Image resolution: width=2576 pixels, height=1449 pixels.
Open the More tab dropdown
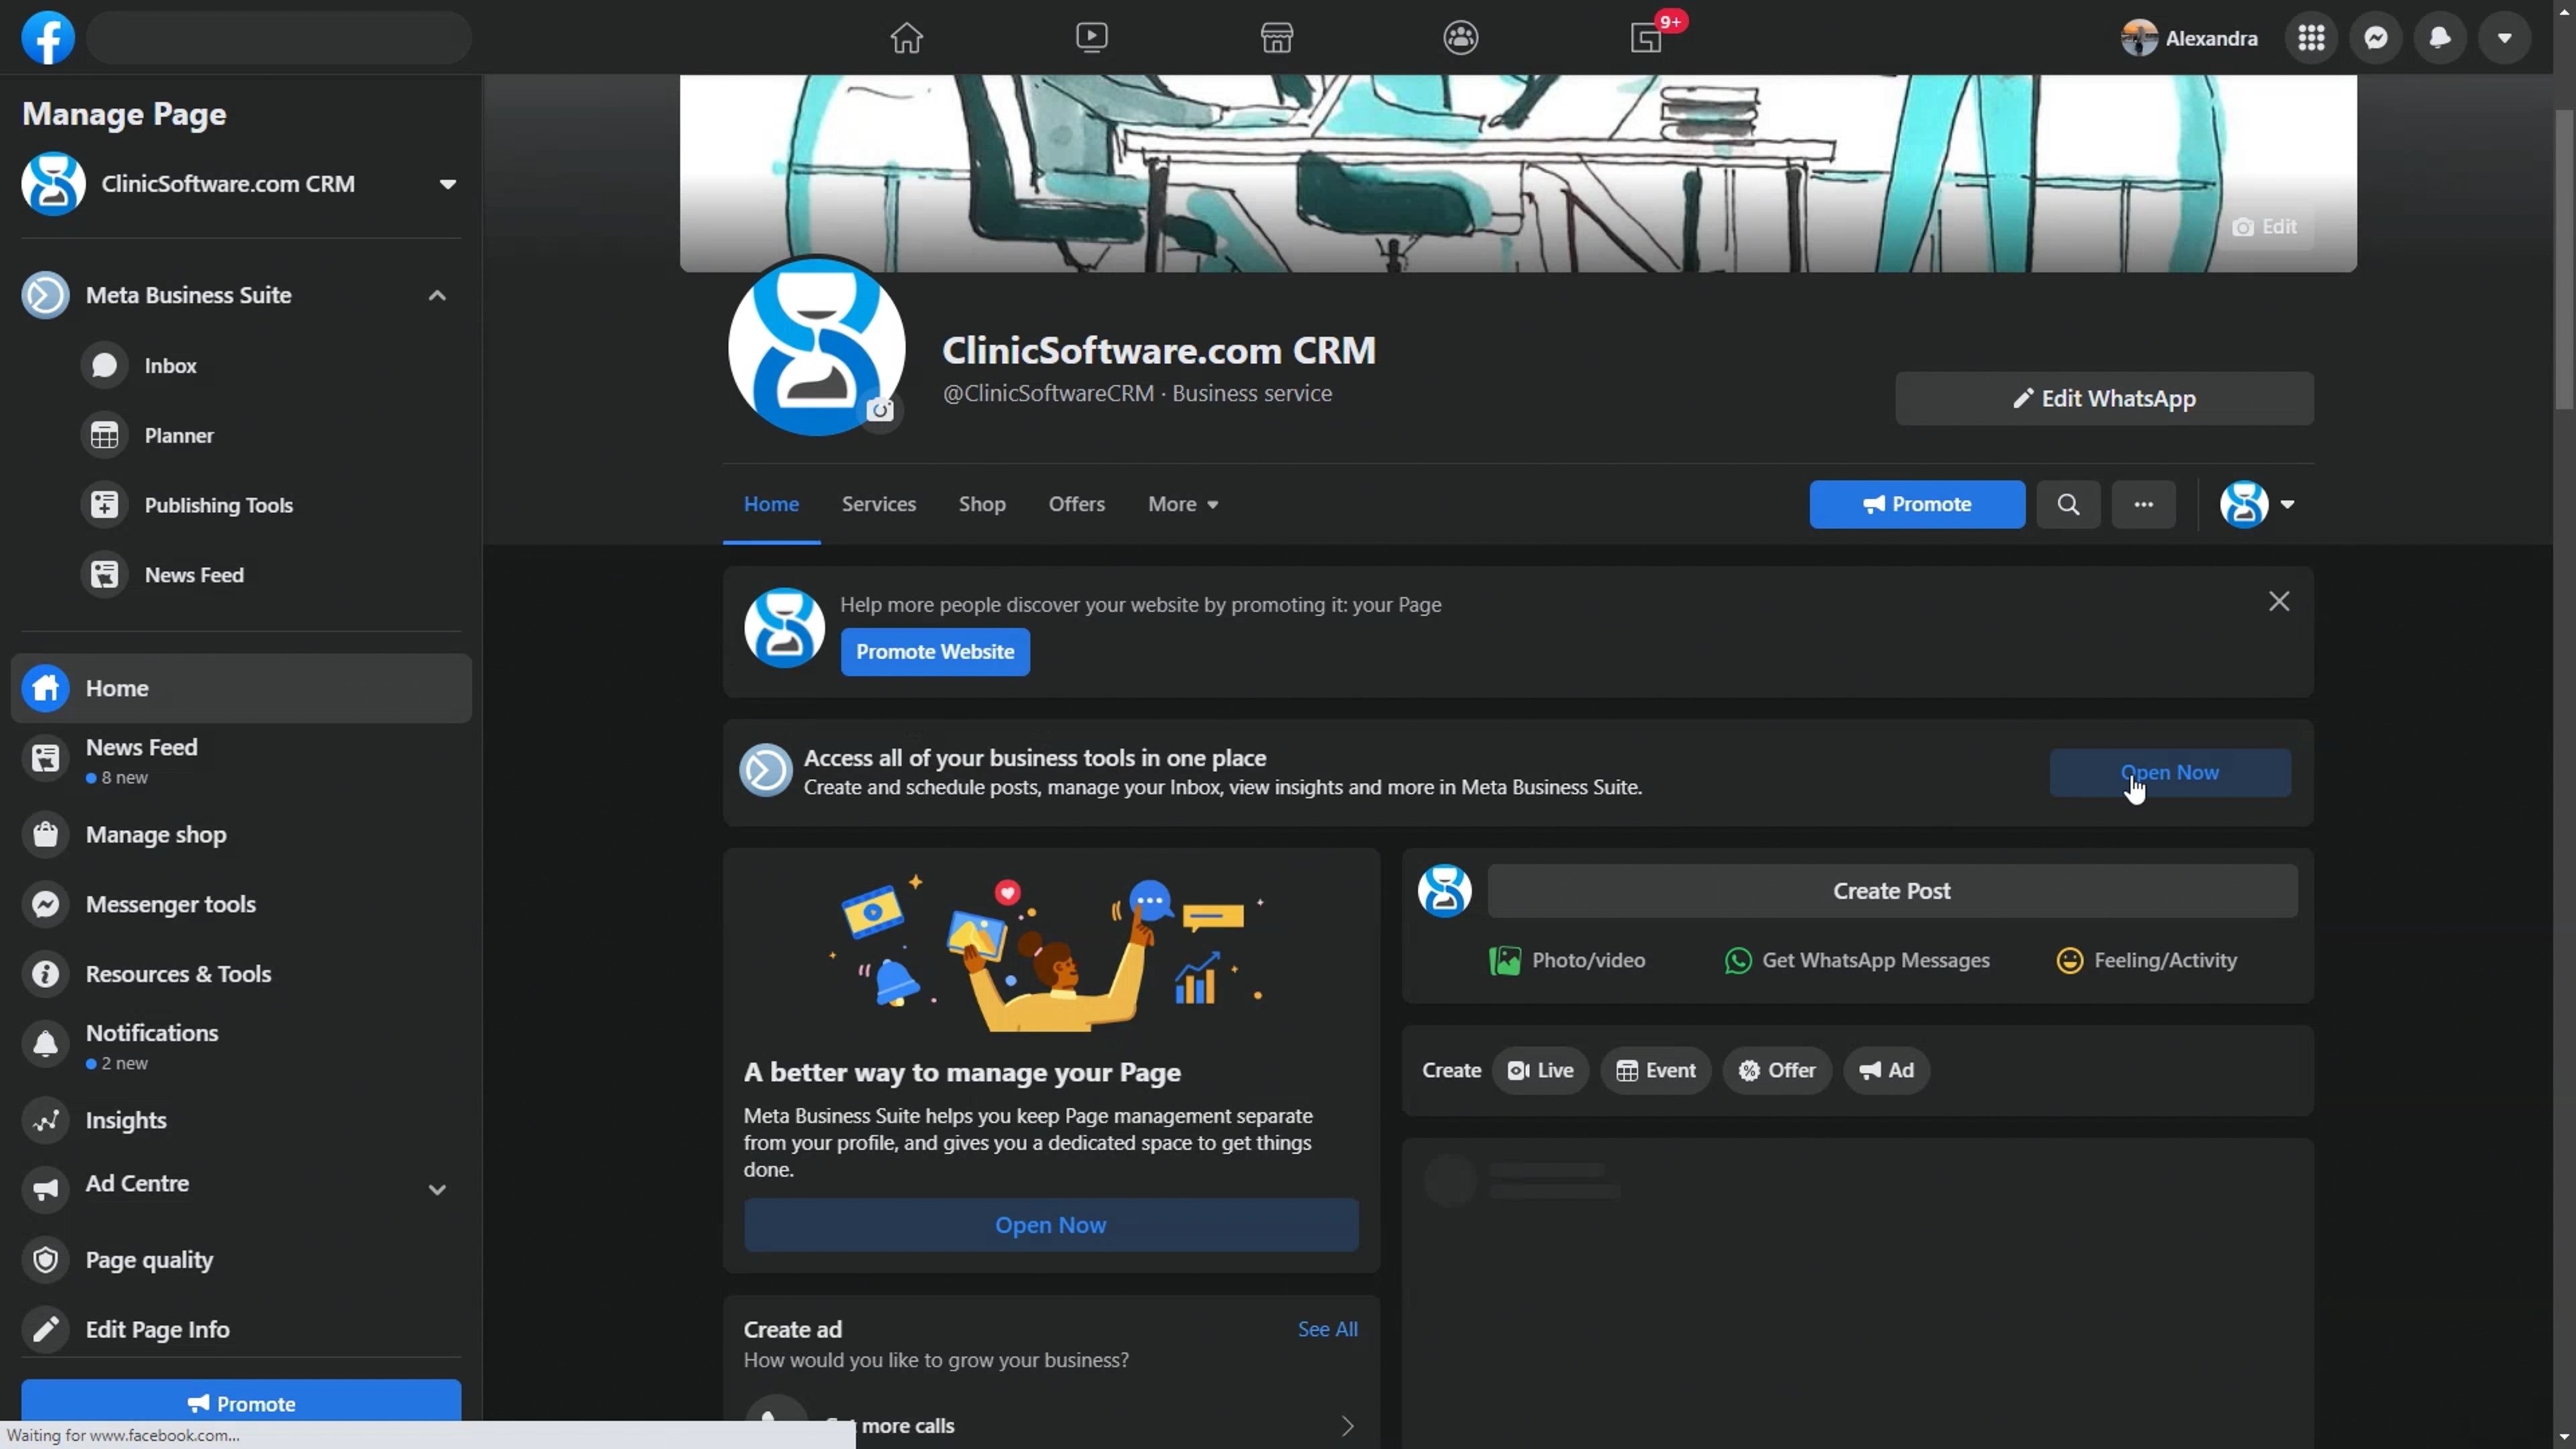click(1183, 504)
